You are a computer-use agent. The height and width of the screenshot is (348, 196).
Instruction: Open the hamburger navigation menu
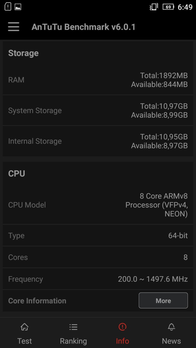[14, 27]
